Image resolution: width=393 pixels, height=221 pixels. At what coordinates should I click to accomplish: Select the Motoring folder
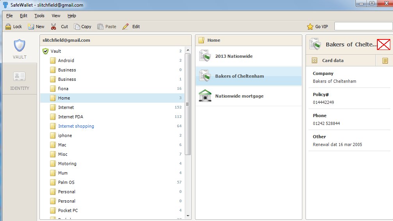[x=67, y=164]
